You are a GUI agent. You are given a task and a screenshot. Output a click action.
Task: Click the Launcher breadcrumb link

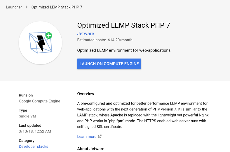[x=14, y=7]
